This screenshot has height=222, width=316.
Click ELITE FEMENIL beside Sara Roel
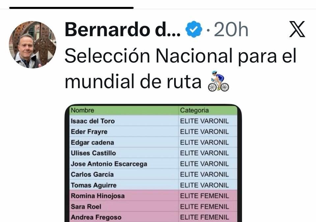pos(204,207)
